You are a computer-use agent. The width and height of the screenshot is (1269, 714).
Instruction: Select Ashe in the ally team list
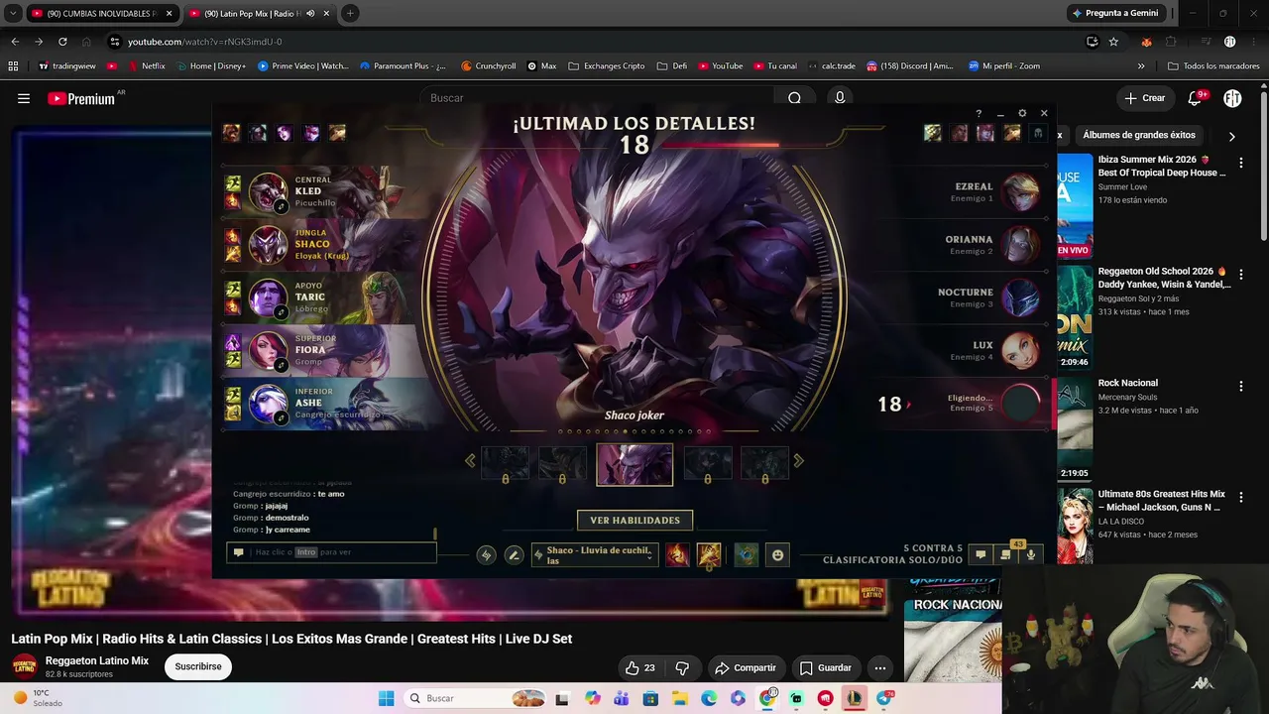[324, 403]
